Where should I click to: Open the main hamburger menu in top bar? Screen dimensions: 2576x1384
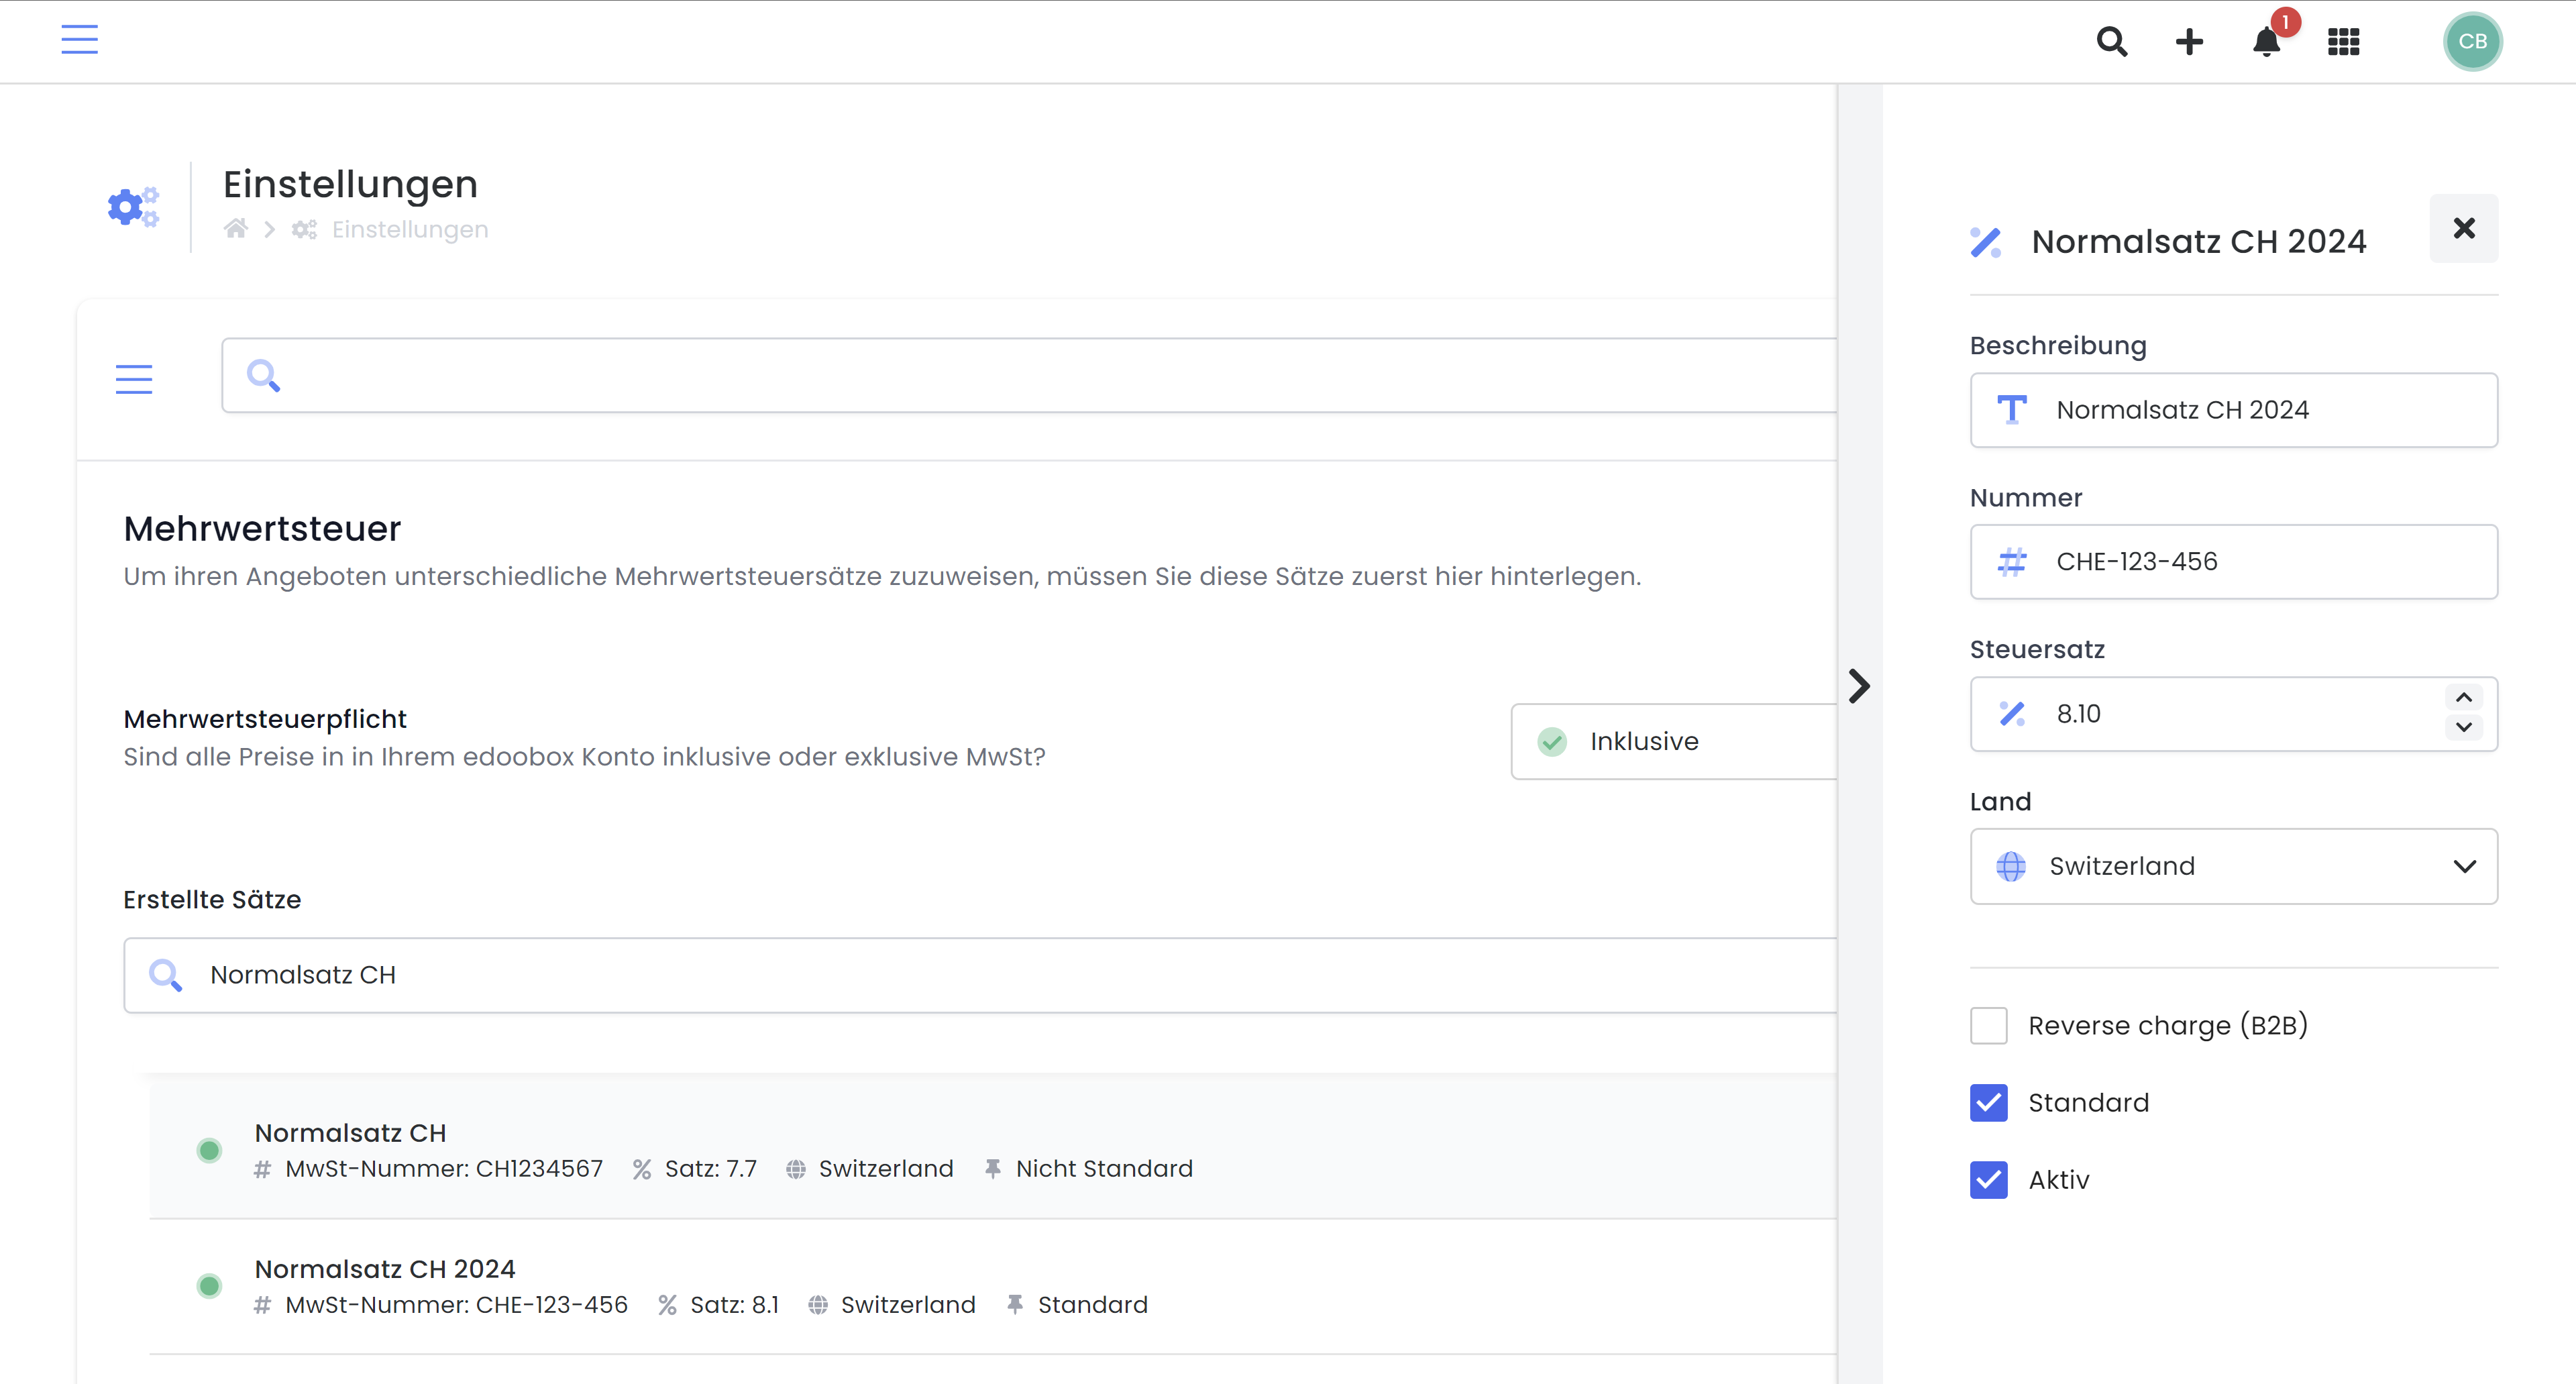79,40
